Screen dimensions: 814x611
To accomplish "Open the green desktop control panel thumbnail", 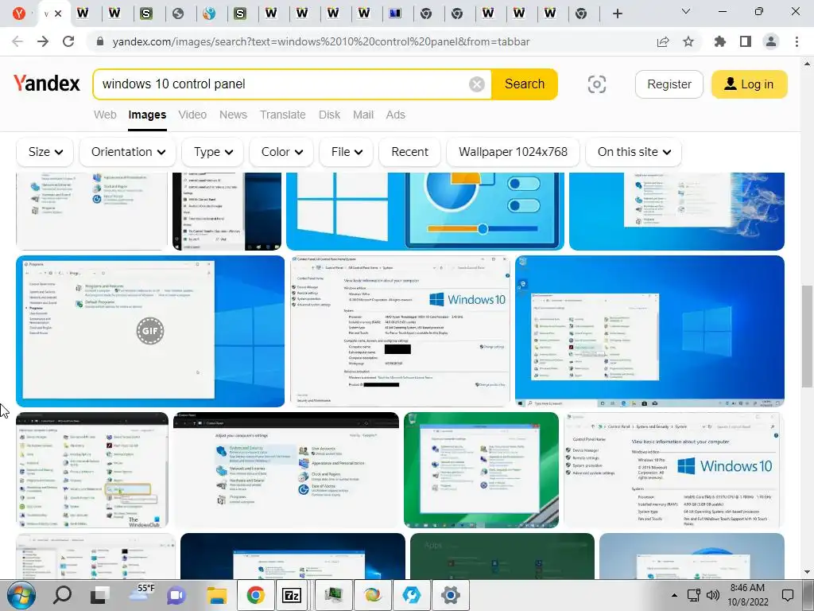I will pyautogui.click(x=481, y=470).
